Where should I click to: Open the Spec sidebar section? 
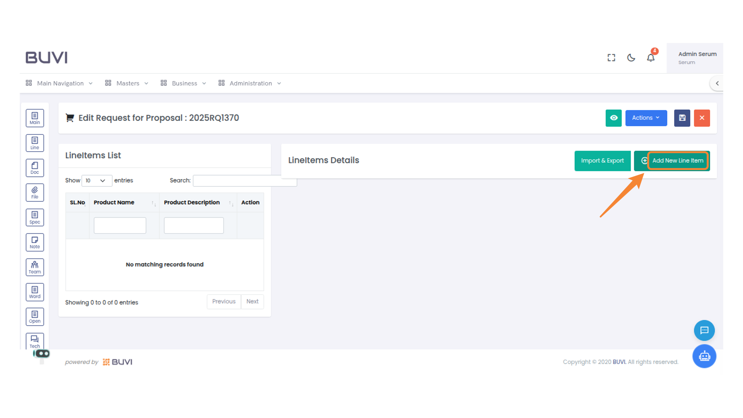(x=35, y=218)
